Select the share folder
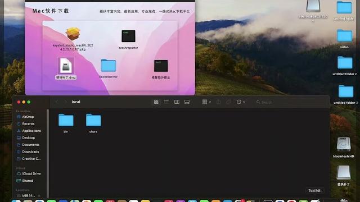Screen dimensions: 360x202 93,123
